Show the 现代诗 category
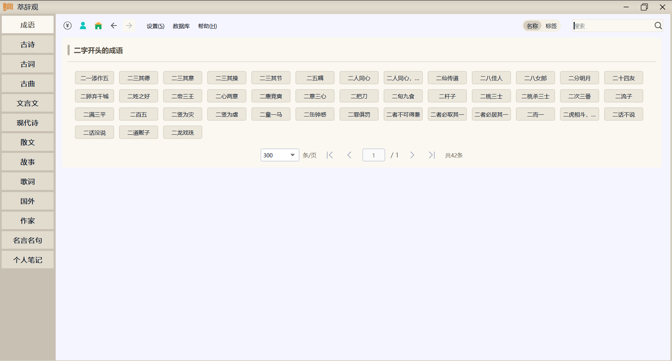The width and height of the screenshot is (672, 361). (28, 123)
